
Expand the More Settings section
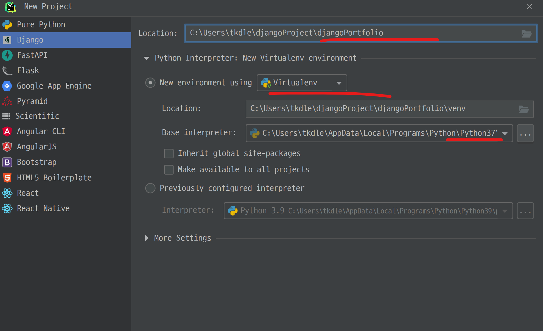click(147, 238)
